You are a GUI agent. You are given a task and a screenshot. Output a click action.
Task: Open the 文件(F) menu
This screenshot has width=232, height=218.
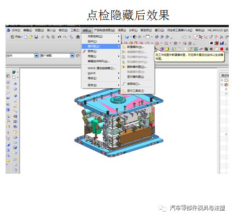[16, 30]
